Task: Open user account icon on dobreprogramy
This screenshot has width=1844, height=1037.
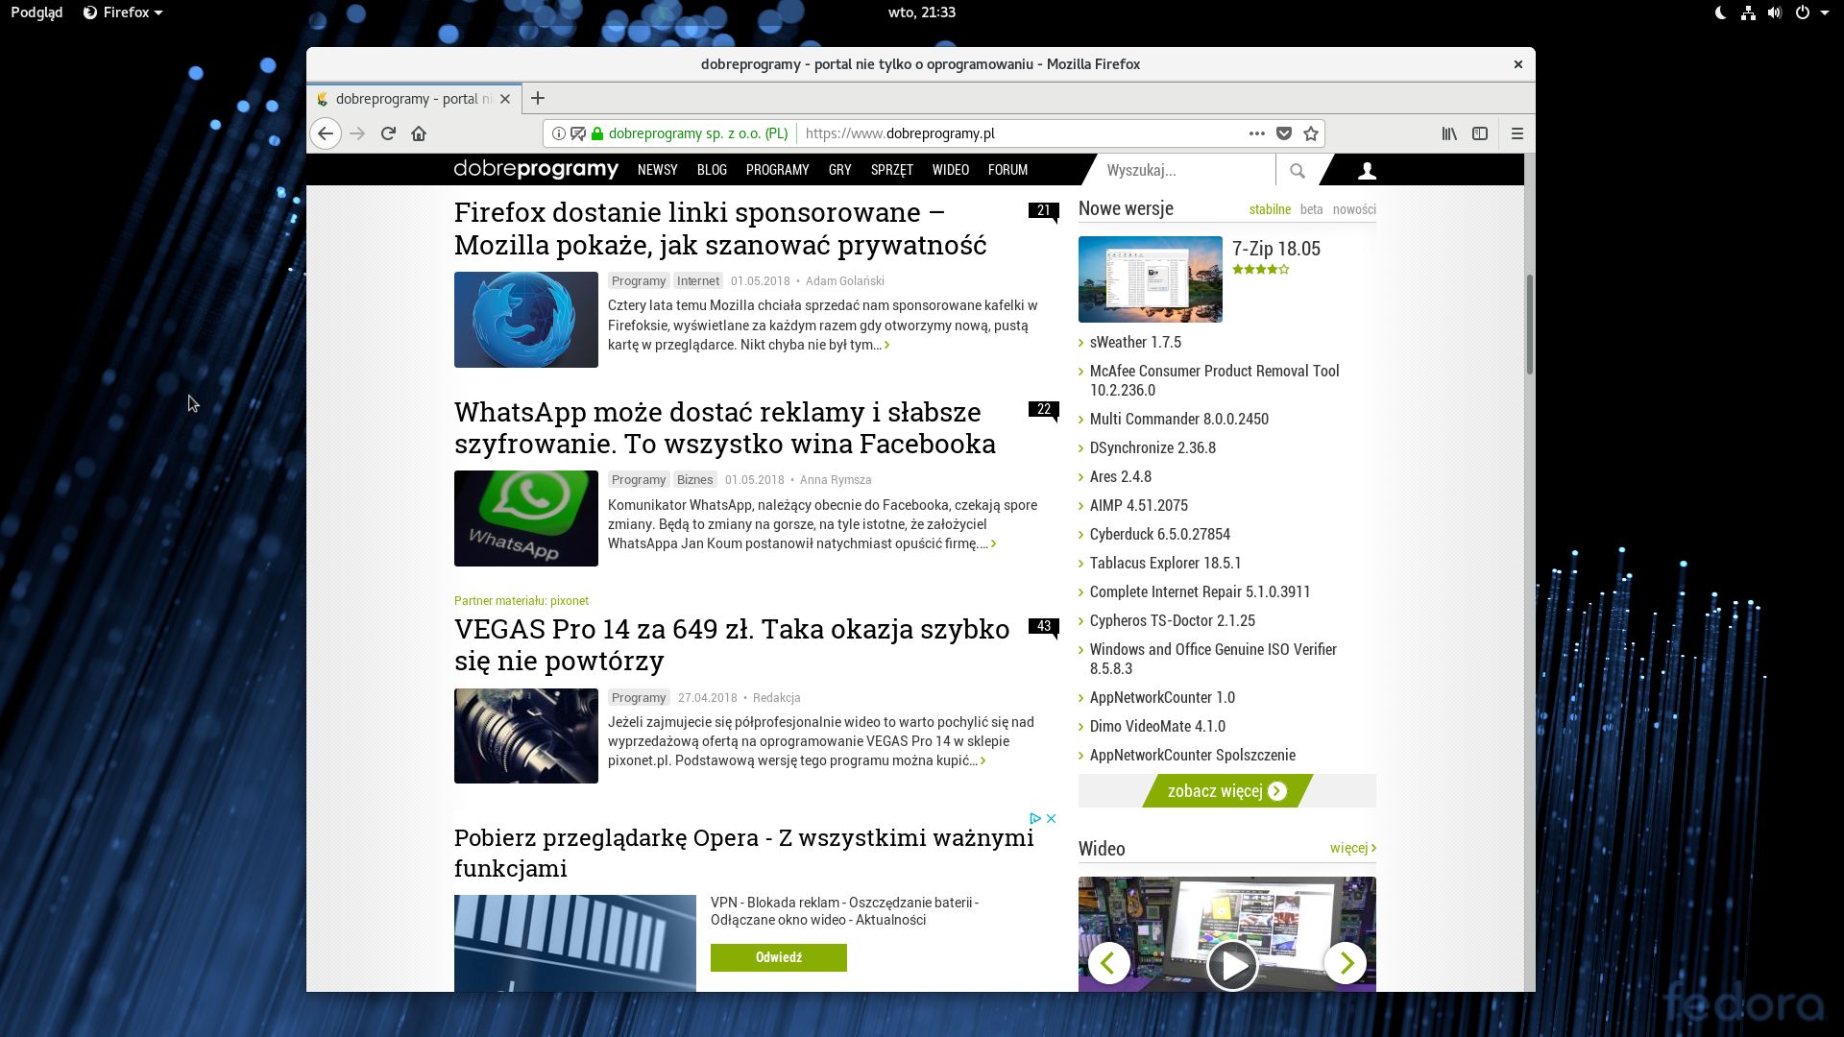Action: point(1367,170)
